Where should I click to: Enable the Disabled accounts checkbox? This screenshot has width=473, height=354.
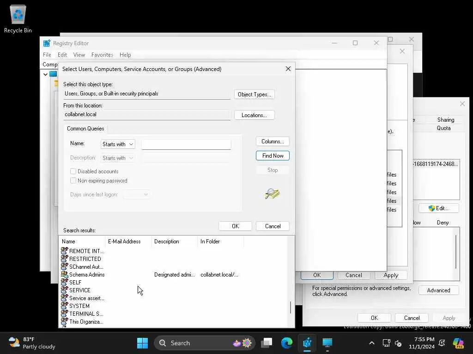(x=73, y=171)
